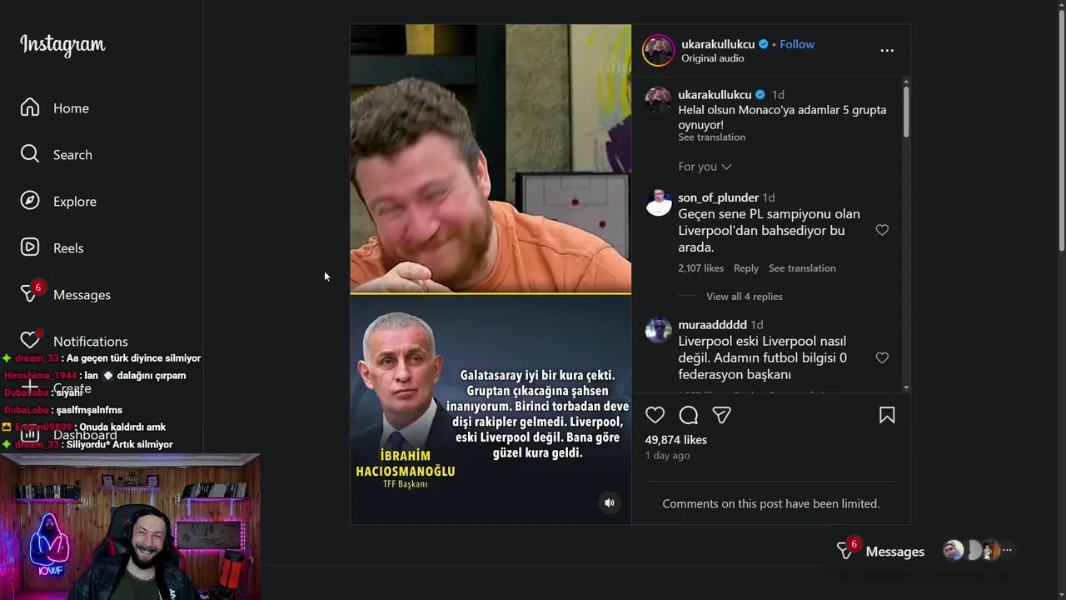Like the post with heart icon
Image resolution: width=1066 pixels, height=600 pixels.
click(655, 415)
